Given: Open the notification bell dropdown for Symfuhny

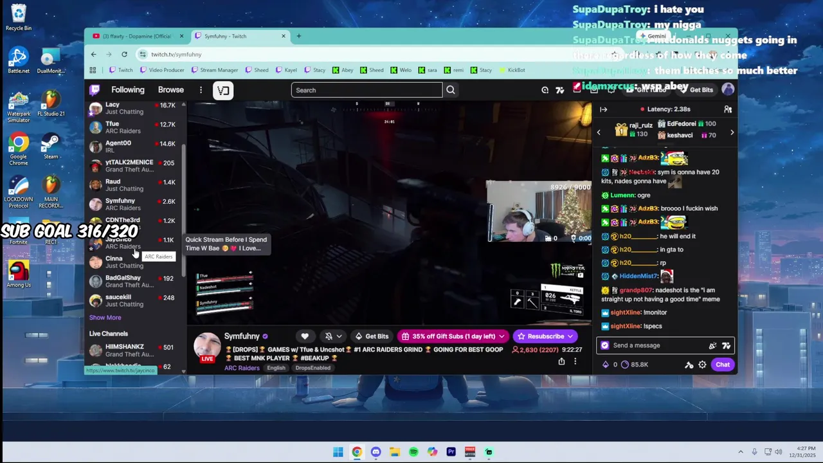Looking at the screenshot, I should 333,336.
